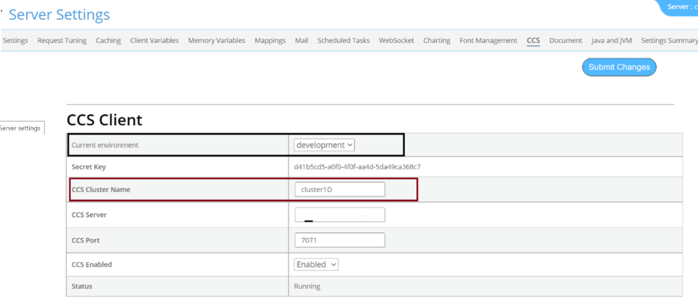Open Client Variables settings
The height and width of the screenshot is (304, 698).
click(x=154, y=40)
